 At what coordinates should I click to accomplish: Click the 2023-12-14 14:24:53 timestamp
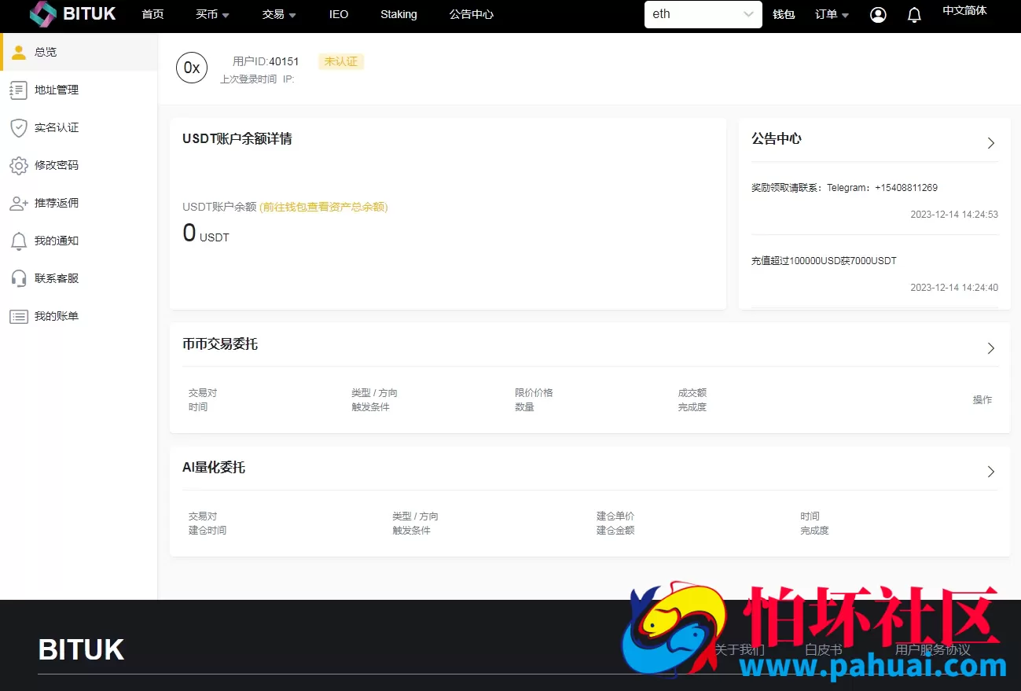(x=954, y=215)
